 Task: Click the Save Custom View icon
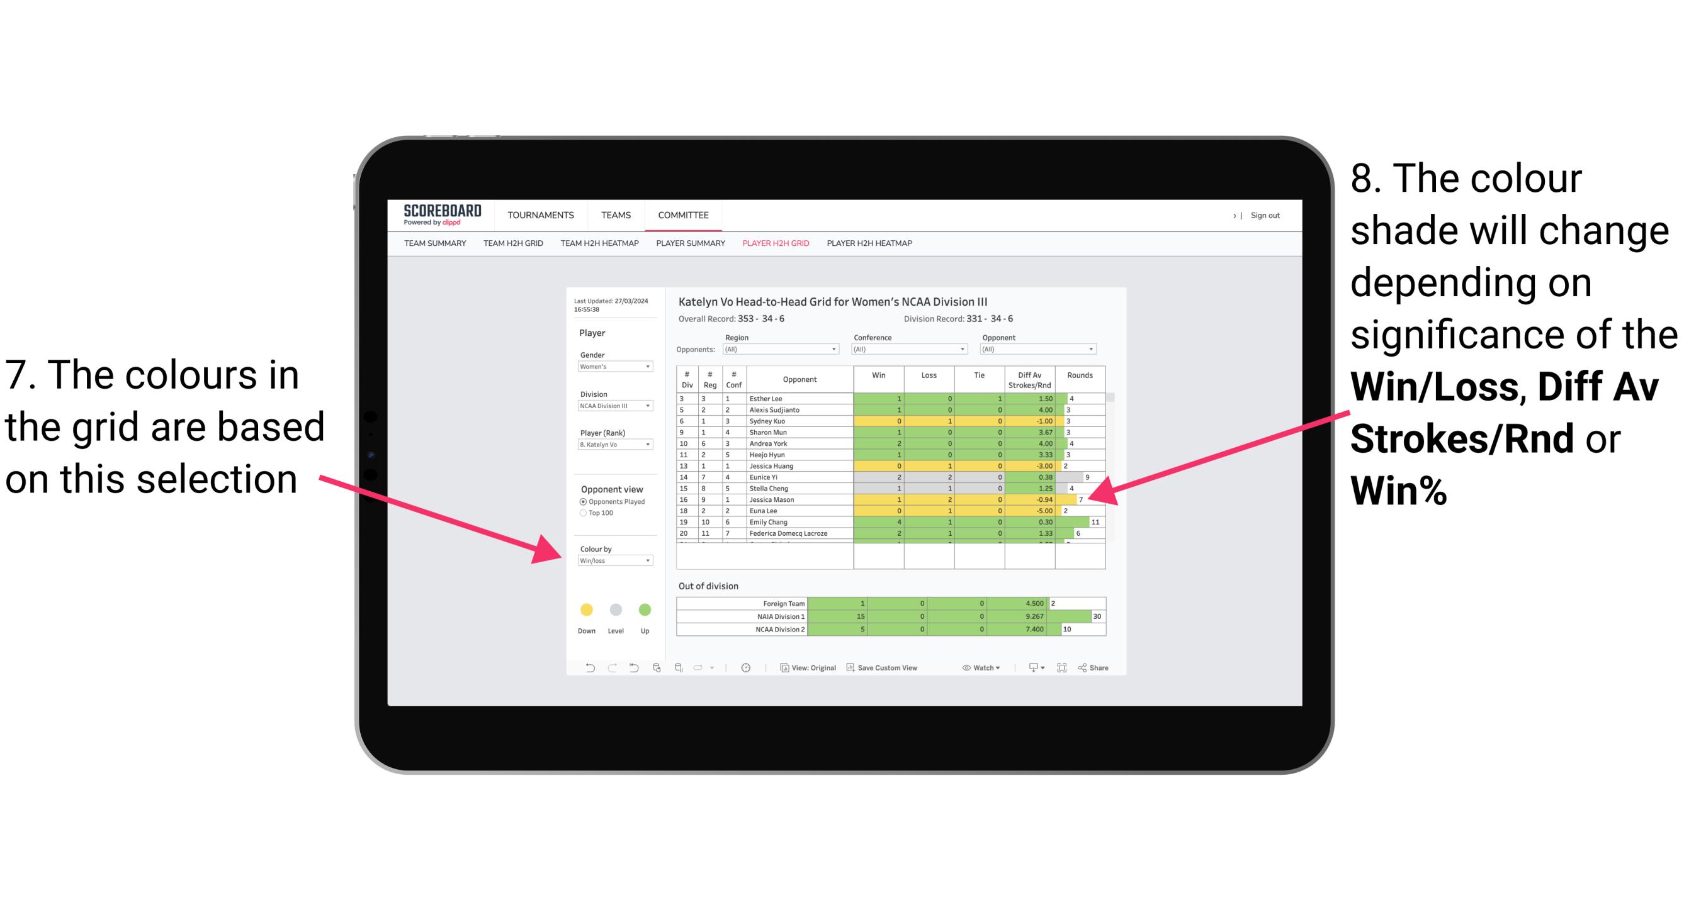coord(849,669)
